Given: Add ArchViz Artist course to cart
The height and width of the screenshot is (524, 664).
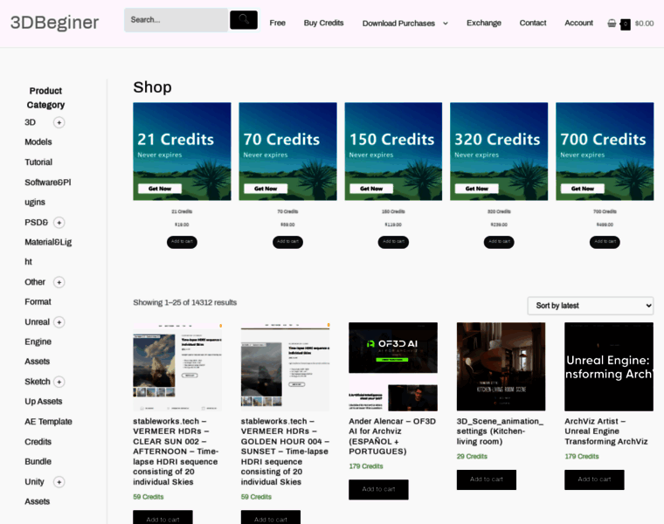Looking at the screenshot, I should pyautogui.click(x=594, y=479).
